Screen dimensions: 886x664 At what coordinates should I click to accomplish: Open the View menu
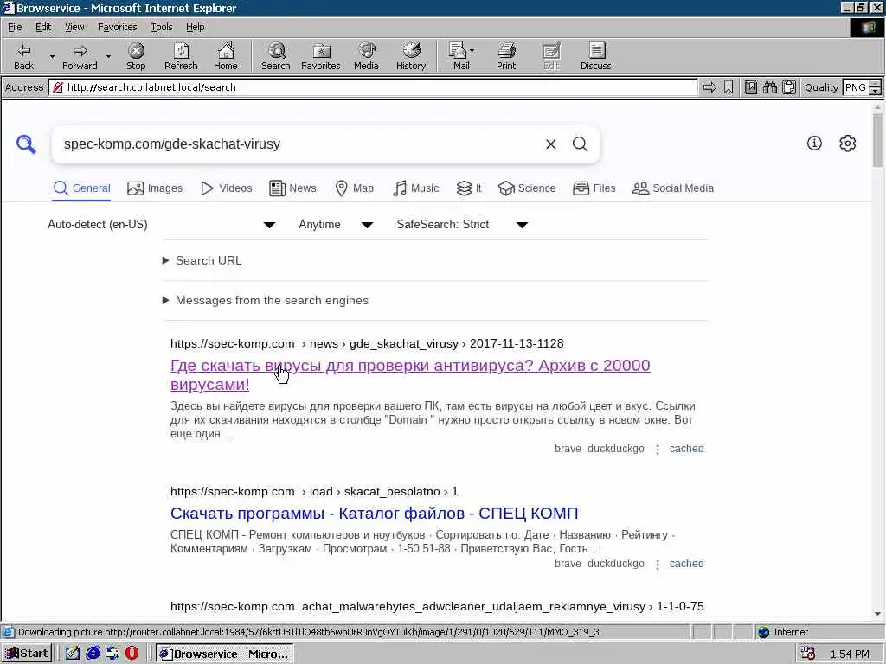pyautogui.click(x=74, y=27)
